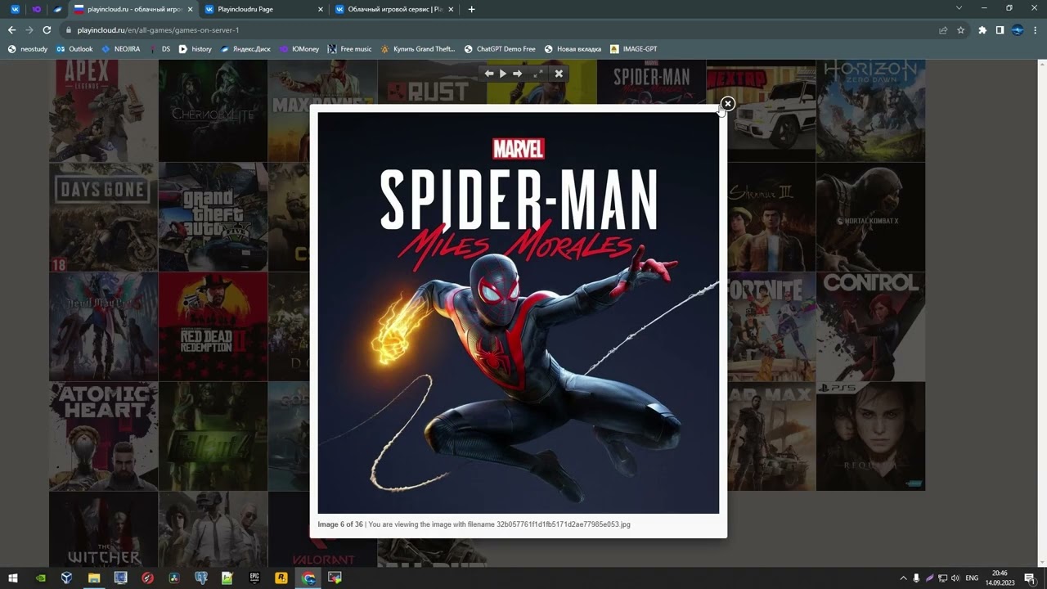Open IMAGE-GPT bookmark
Image resolution: width=1047 pixels, height=589 pixels.
(x=634, y=49)
